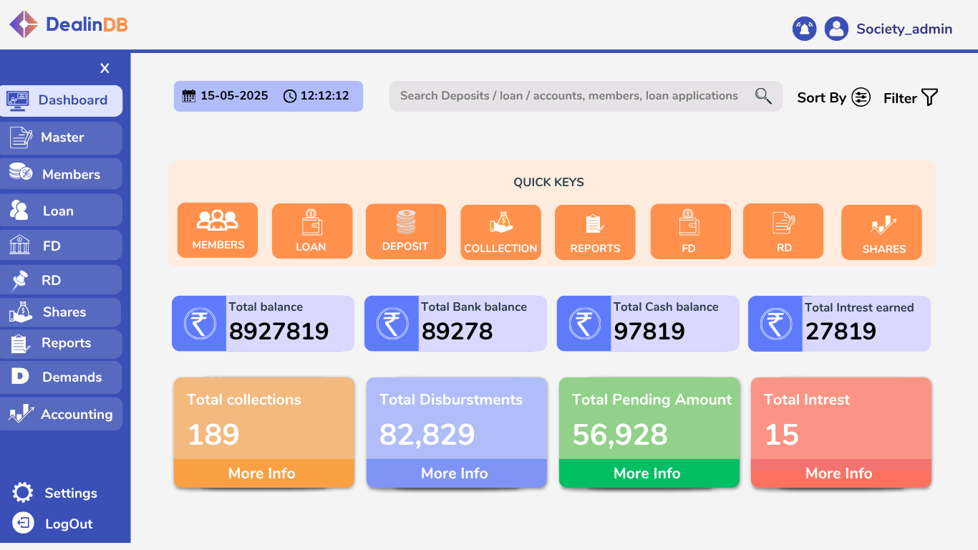Select the calendar icon showing 15-05-2025
The height and width of the screenshot is (550, 978).
tap(188, 95)
